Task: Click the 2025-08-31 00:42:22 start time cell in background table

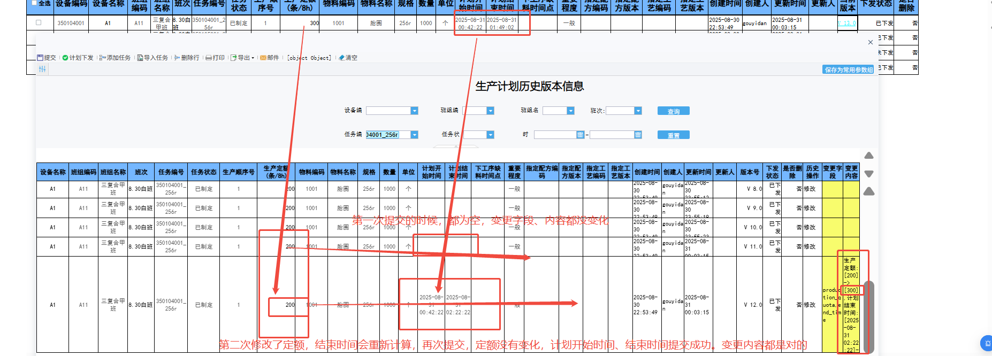Action: [x=470, y=24]
